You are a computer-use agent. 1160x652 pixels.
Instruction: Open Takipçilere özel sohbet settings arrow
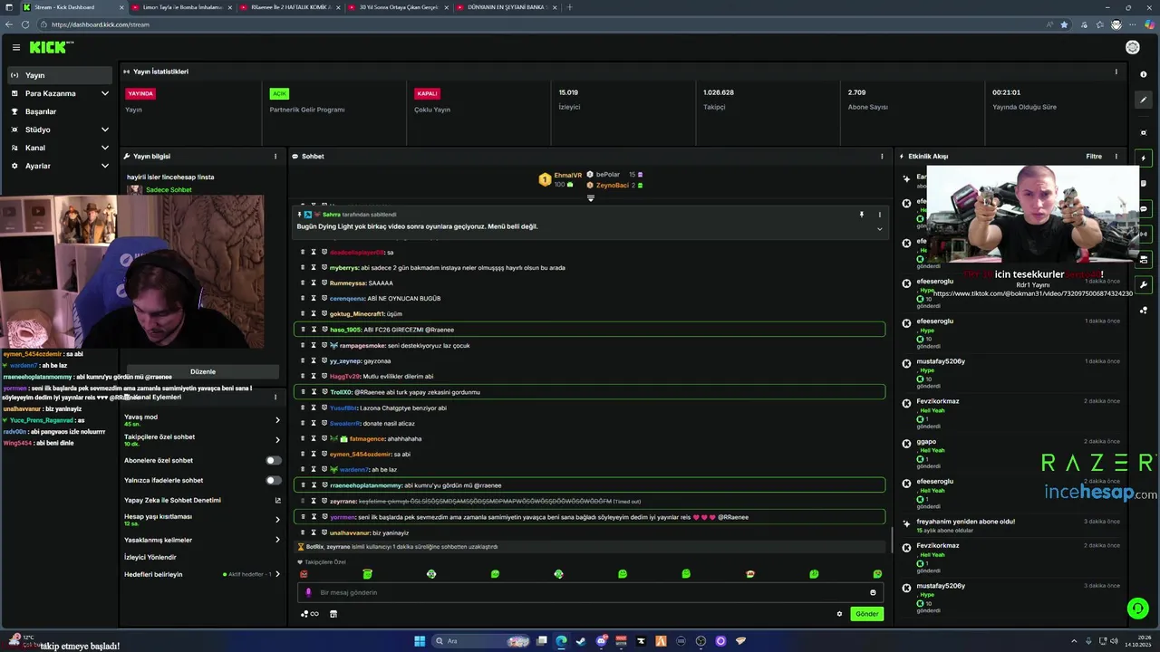click(x=277, y=440)
